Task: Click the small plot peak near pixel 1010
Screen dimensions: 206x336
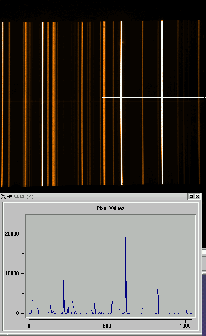Action: click(x=187, y=312)
